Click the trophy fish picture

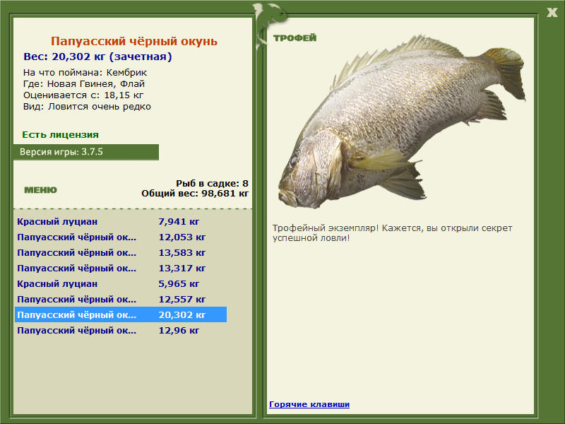[x=402, y=122]
